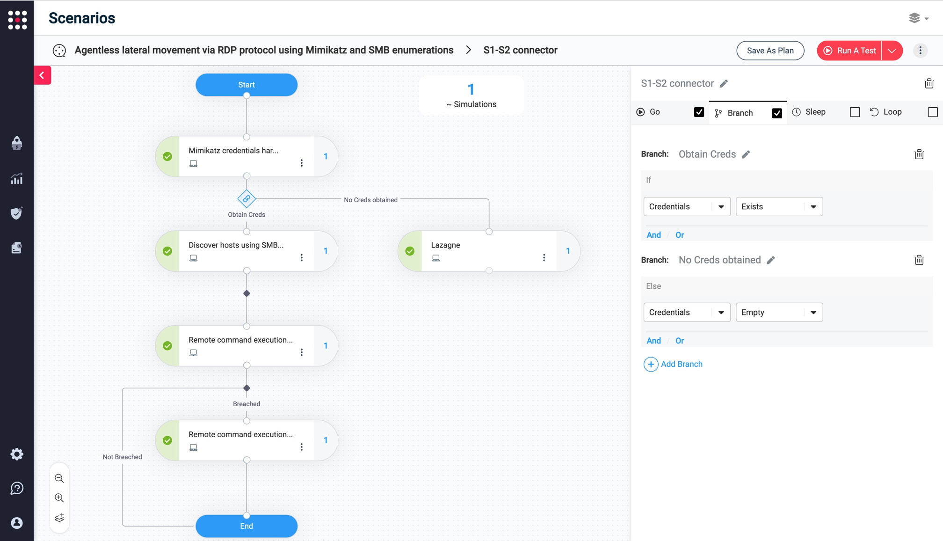Open the Exists condition dropdown
This screenshot has width=943, height=541.
[779, 207]
